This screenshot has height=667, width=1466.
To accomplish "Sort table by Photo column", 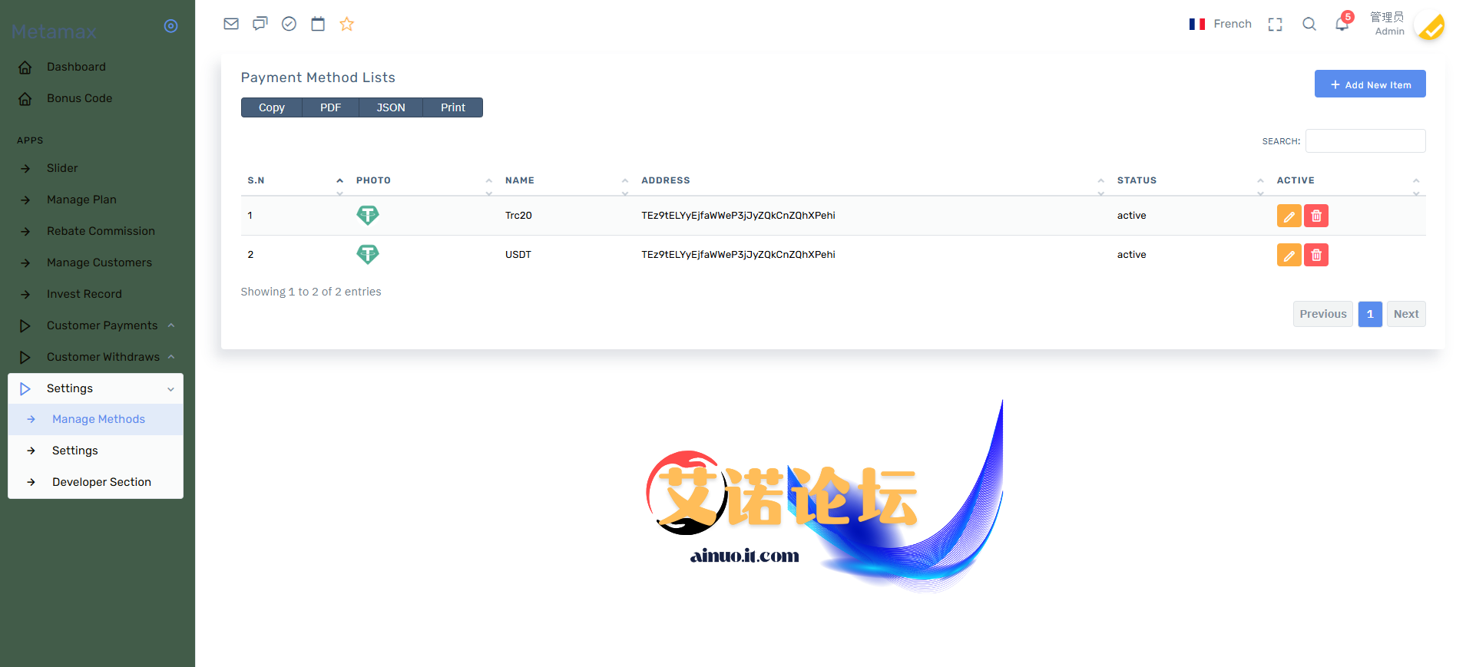I will pos(424,180).
